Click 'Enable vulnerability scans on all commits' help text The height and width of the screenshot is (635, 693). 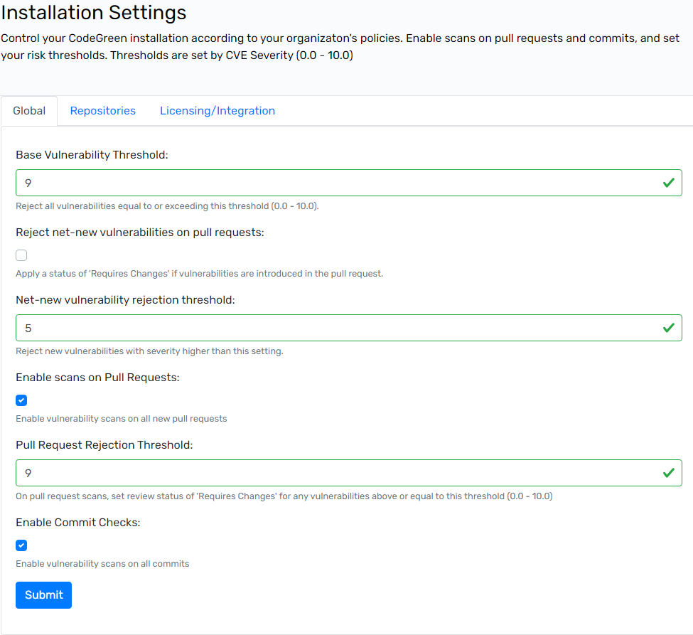tap(102, 564)
